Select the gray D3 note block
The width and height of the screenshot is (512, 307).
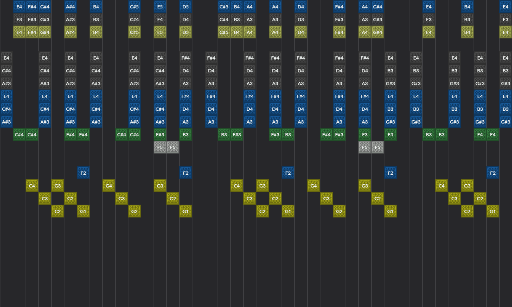tap(301, 20)
